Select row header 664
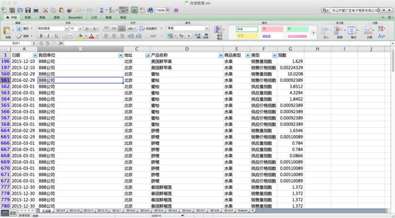This screenshot has height=218, width=395. coord(5,131)
